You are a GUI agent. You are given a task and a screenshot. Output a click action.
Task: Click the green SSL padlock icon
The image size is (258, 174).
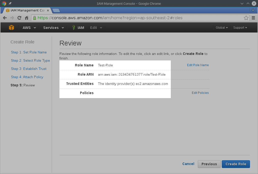tap(34, 18)
